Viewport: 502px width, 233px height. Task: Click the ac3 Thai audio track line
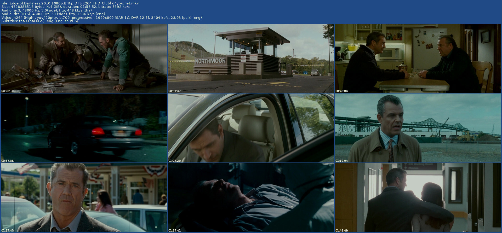point(47,10)
